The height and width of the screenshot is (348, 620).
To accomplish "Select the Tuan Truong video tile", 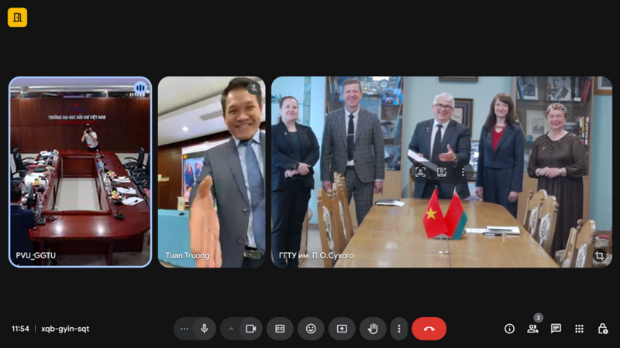I will point(212,172).
